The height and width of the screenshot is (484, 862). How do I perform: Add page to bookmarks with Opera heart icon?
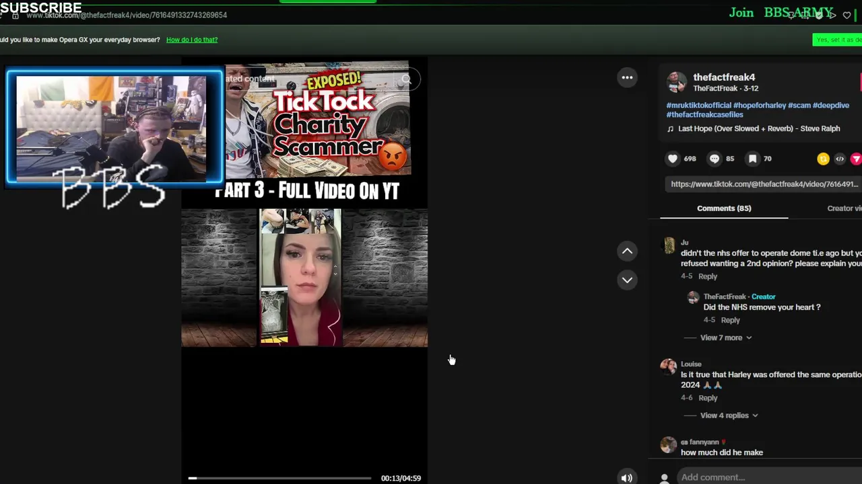click(847, 15)
